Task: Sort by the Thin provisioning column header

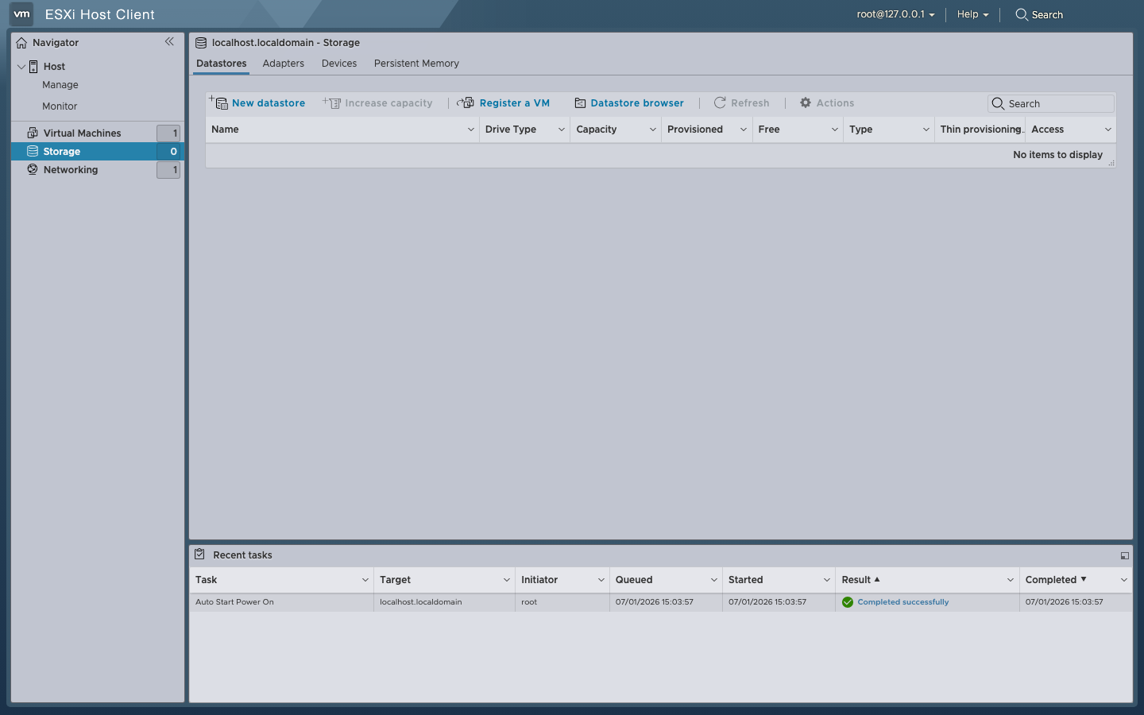Action: (x=980, y=129)
